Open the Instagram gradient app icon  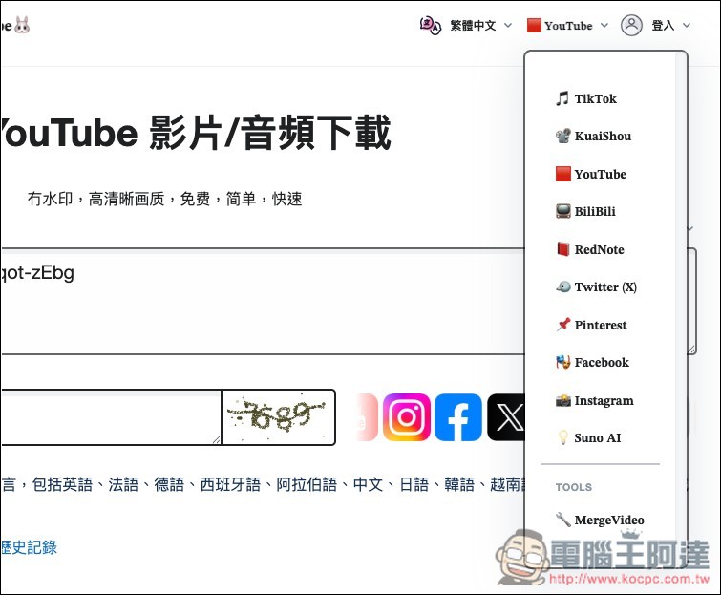[x=407, y=417]
